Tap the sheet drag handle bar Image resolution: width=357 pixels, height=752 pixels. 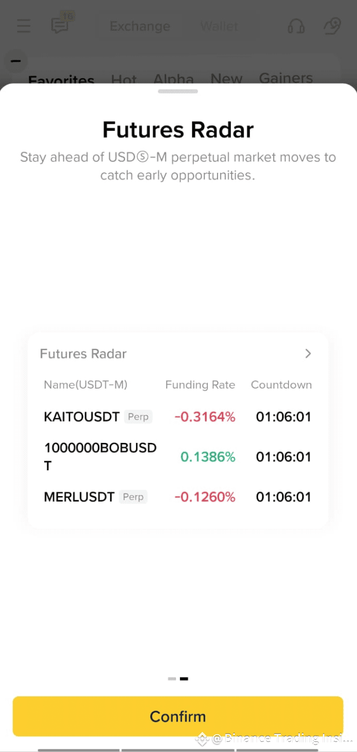(x=178, y=91)
